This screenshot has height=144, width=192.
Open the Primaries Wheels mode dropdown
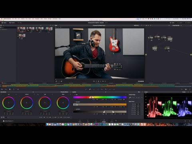tap(65, 92)
